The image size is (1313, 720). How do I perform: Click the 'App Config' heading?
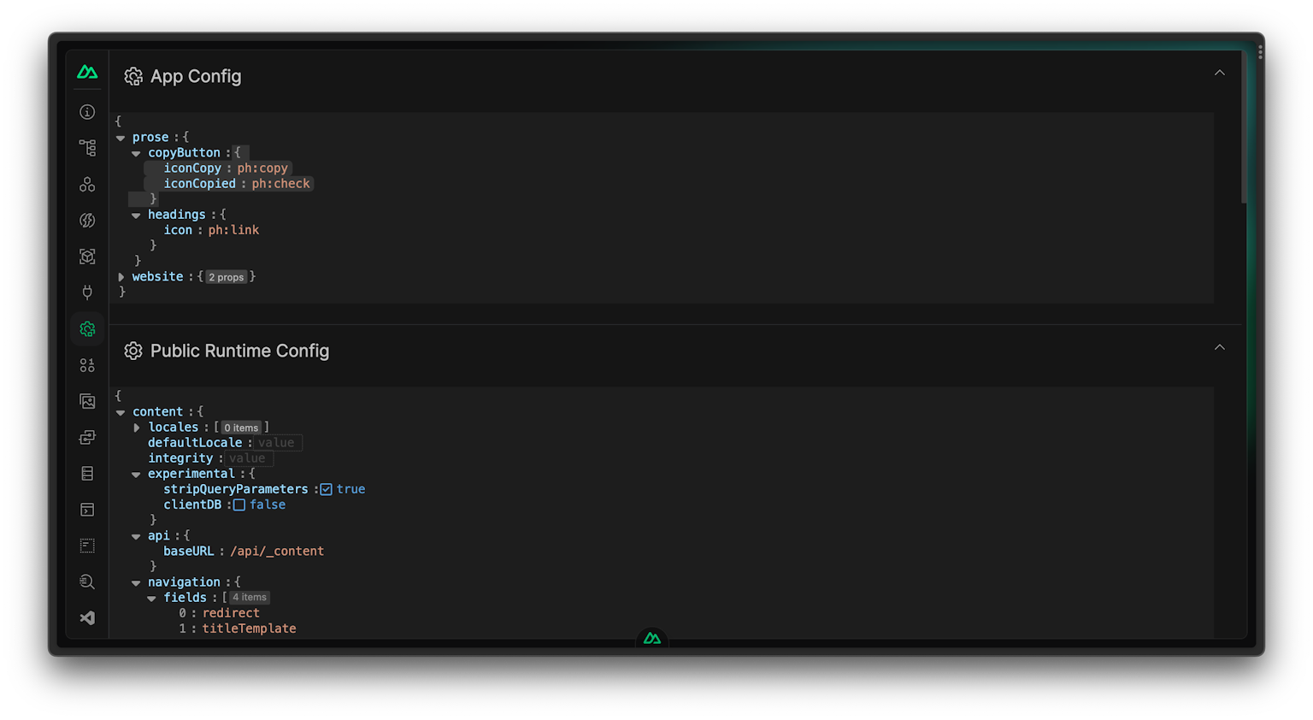coord(196,76)
